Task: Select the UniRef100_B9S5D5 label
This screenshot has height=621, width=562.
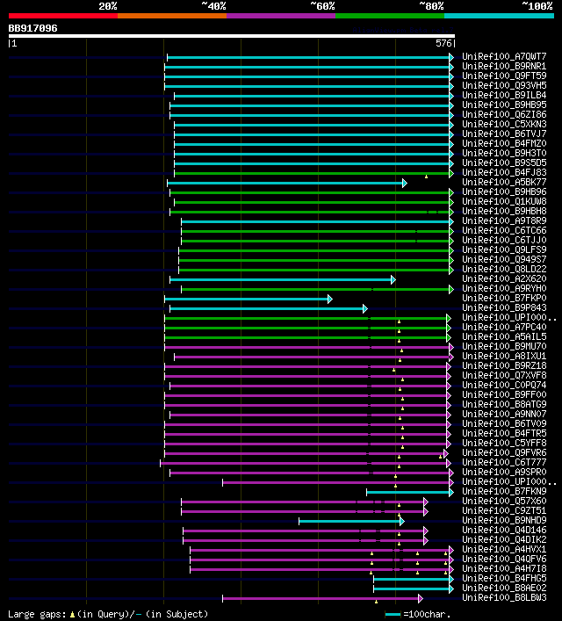Action: (x=504, y=162)
